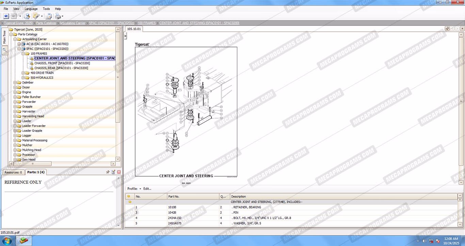
Task: Expand the 400 DRIVE TRAIN folder
Action: 23,73
